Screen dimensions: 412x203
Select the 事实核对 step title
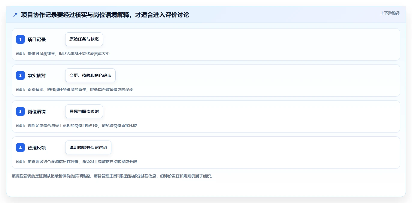tap(37, 75)
